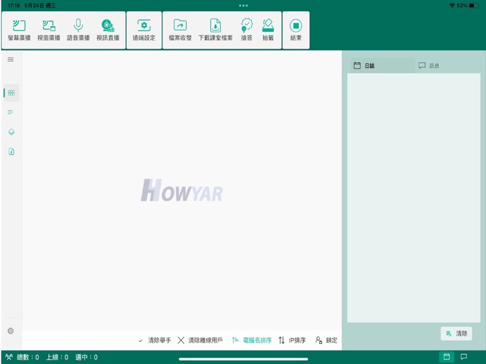The image size is (486, 364).
Task: Launch video live stream (視訊直播)
Action: point(108,30)
